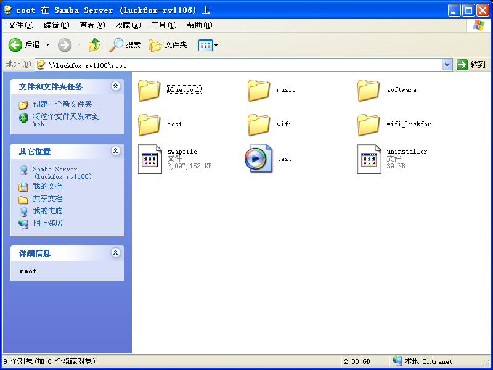This screenshot has width=493, height=370.
Task: Click the music folder name text
Action: pos(286,90)
